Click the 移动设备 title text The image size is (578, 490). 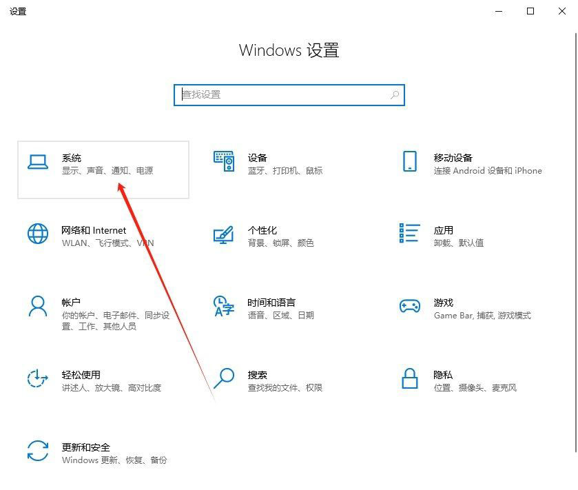453,158
